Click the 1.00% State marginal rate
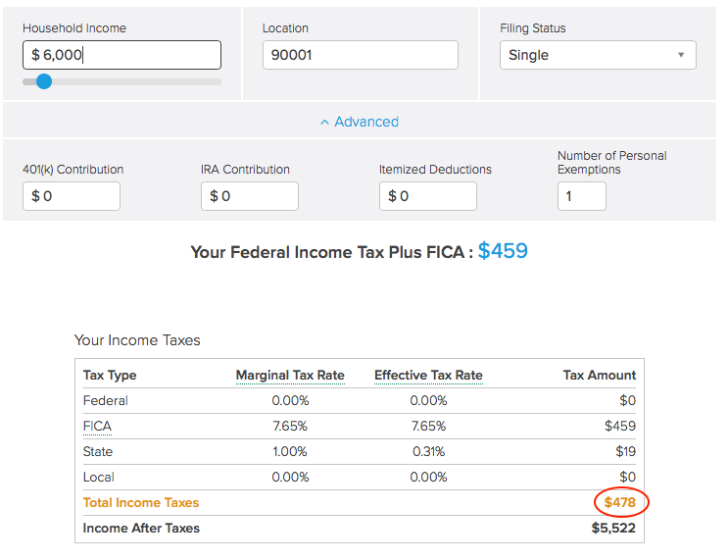Viewport: 728px width, 560px height. click(x=290, y=452)
